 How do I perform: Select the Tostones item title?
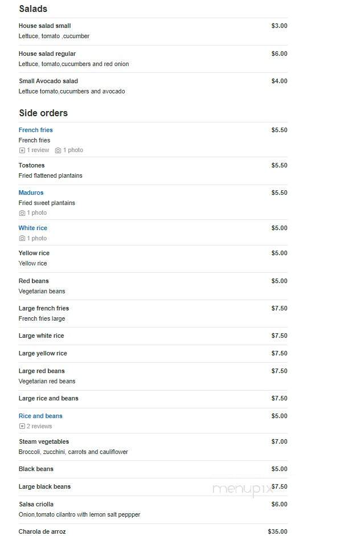pyautogui.click(x=31, y=165)
